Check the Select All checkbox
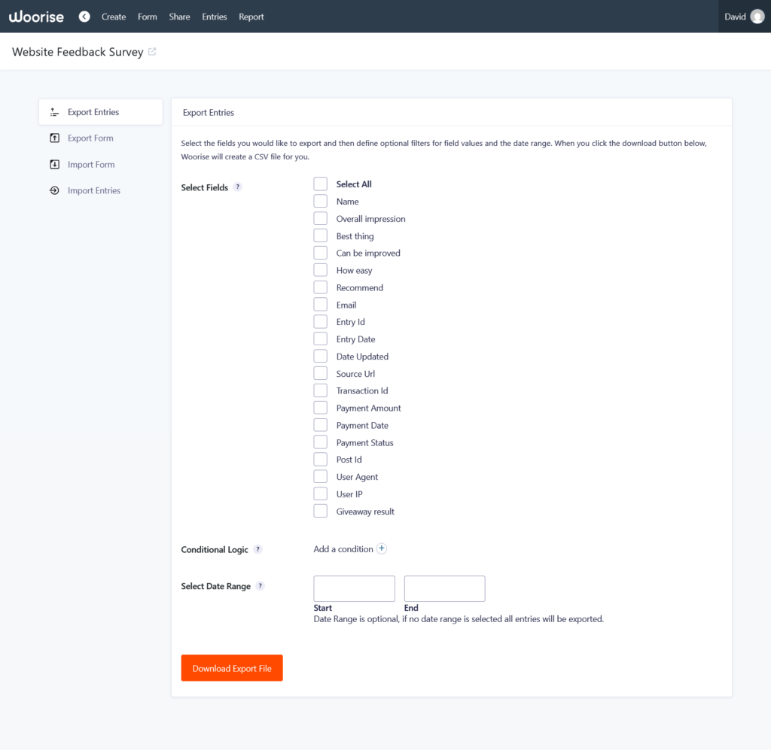 click(x=321, y=184)
